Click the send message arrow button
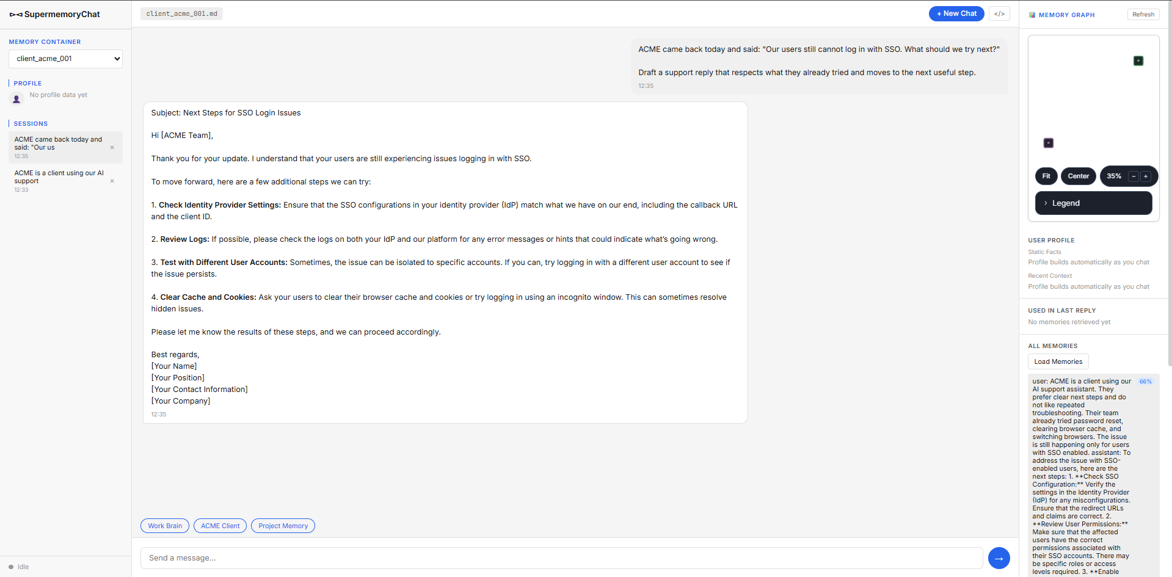Image resolution: width=1172 pixels, height=577 pixels. pyautogui.click(x=999, y=558)
